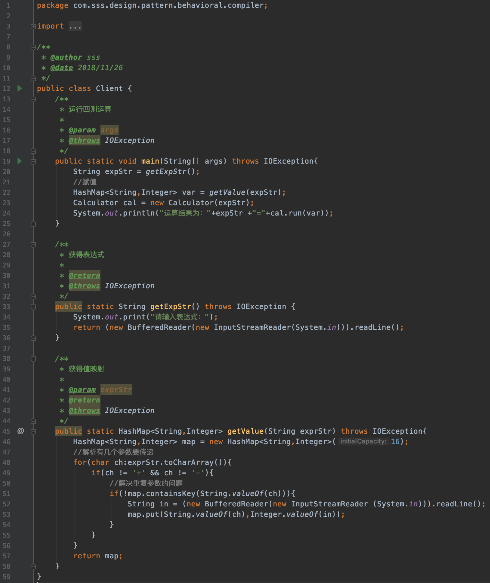The image size is (490, 583).
Task: Click the folded "..." import placeholder
Action: (x=75, y=26)
